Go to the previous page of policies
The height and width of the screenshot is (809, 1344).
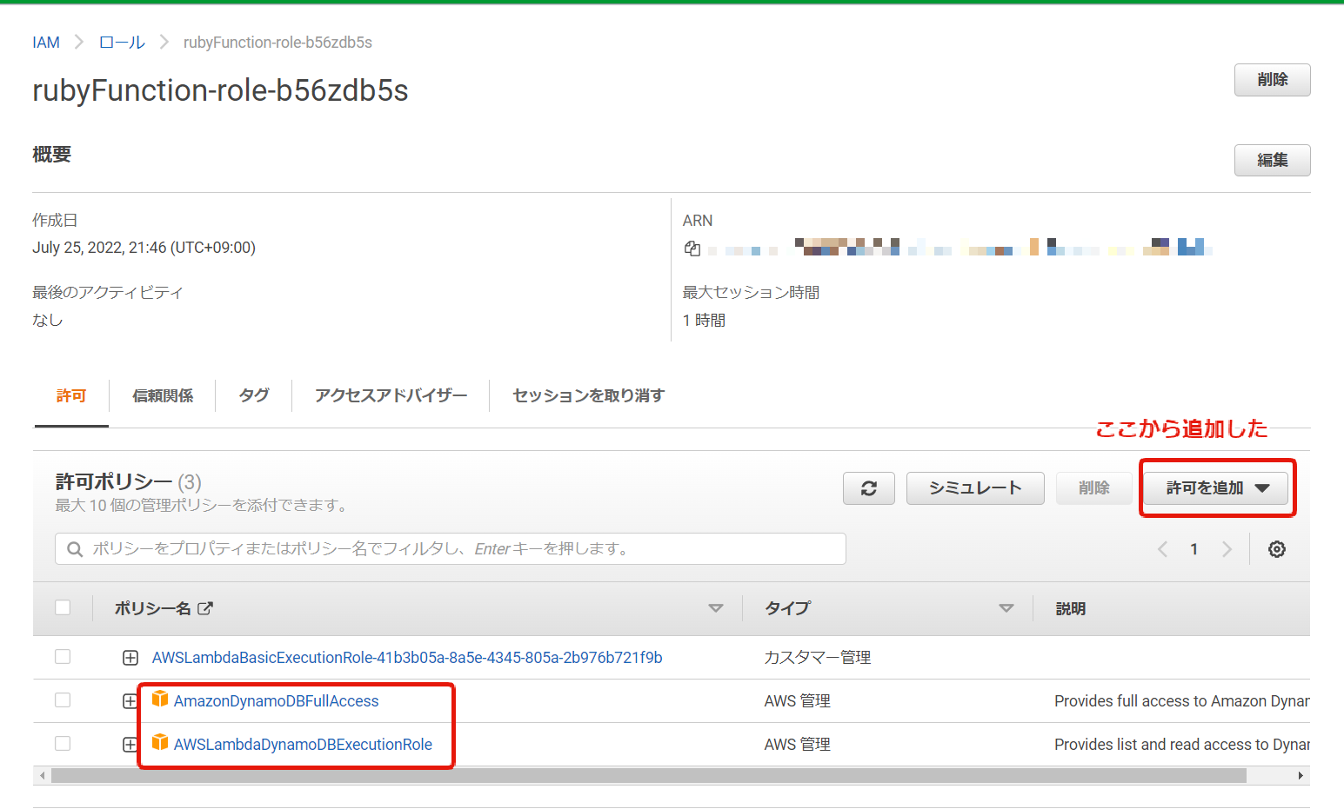tap(1163, 549)
